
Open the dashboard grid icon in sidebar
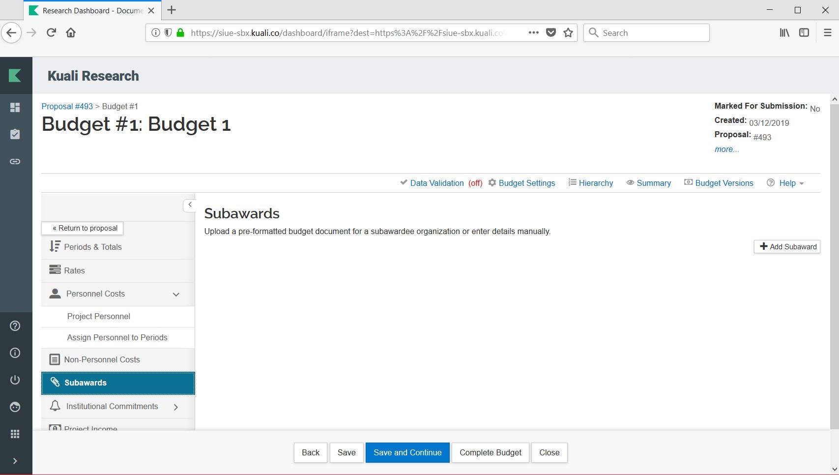[x=15, y=108]
